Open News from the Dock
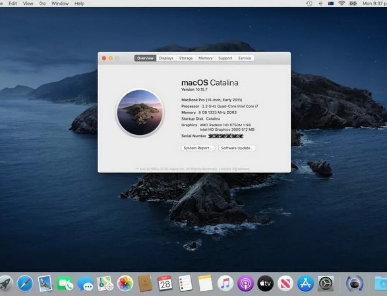The image size is (387, 296). (285, 283)
